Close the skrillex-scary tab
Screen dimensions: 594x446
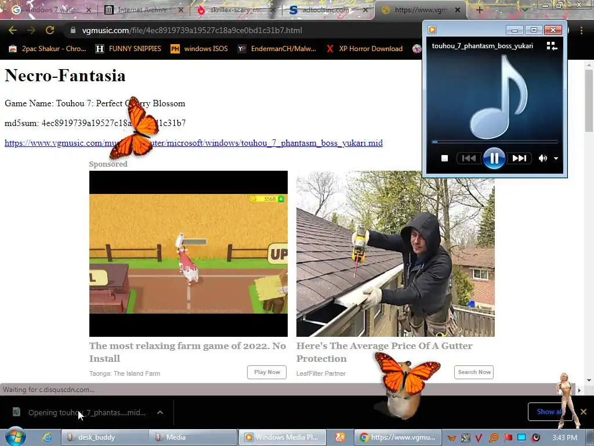273,10
